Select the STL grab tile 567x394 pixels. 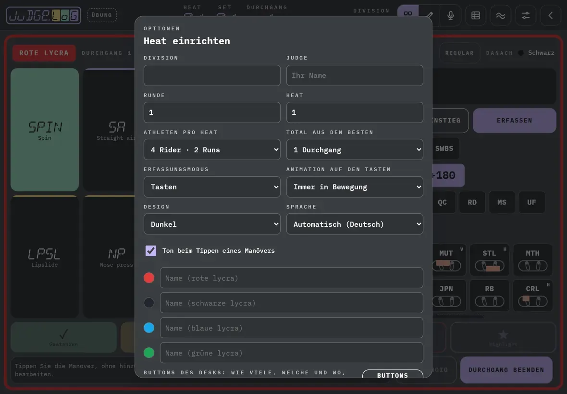click(x=489, y=259)
